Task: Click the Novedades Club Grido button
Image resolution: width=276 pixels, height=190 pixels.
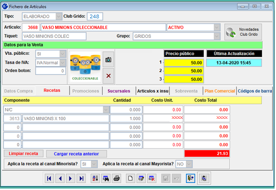Action: coord(243,32)
